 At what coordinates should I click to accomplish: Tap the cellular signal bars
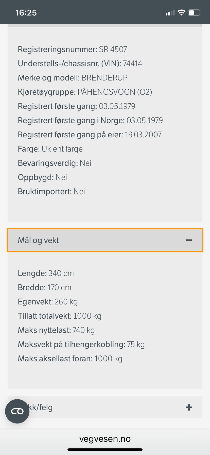coord(170,13)
